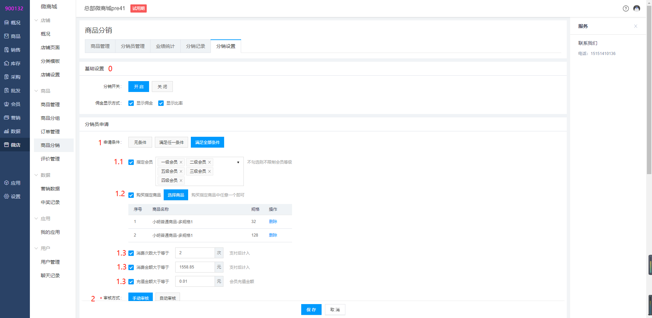Click the 选择商品 button

pyautogui.click(x=176, y=195)
